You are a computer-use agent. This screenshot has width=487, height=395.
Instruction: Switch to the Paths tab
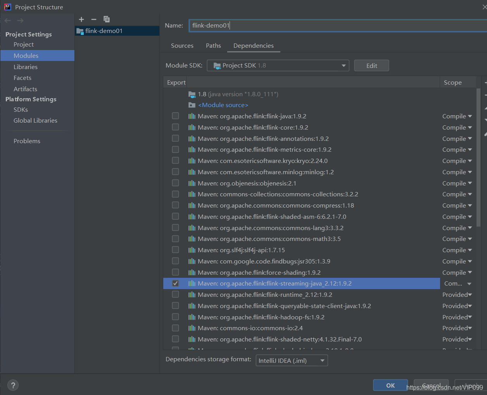(213, 45)
